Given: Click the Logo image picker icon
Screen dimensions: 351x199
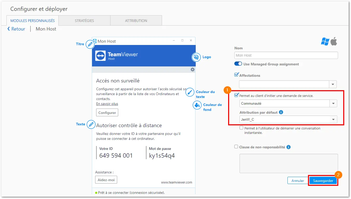Looking at the screenshot, I should click(x=196, y=57).
